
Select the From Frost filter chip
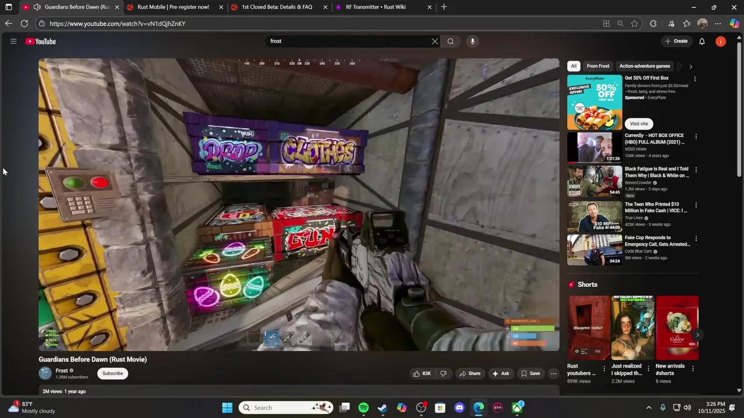[x=598, y=66]
